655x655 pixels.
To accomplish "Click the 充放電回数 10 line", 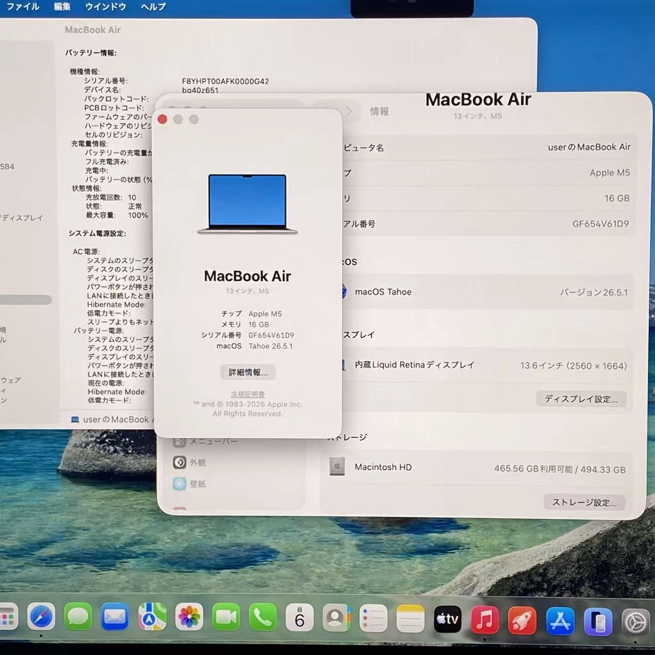I will [x=111, y=197].
